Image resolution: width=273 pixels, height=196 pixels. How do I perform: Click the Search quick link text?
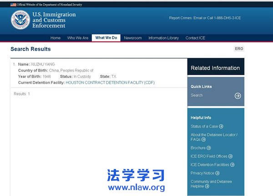[197, 95]
